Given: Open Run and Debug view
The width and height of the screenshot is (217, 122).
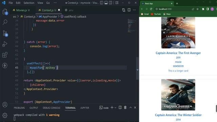Looking at the screenshot, I should pos(5,44).
